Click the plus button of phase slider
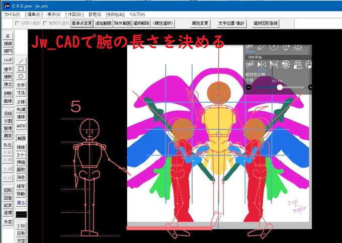 [x=310, y=88]
